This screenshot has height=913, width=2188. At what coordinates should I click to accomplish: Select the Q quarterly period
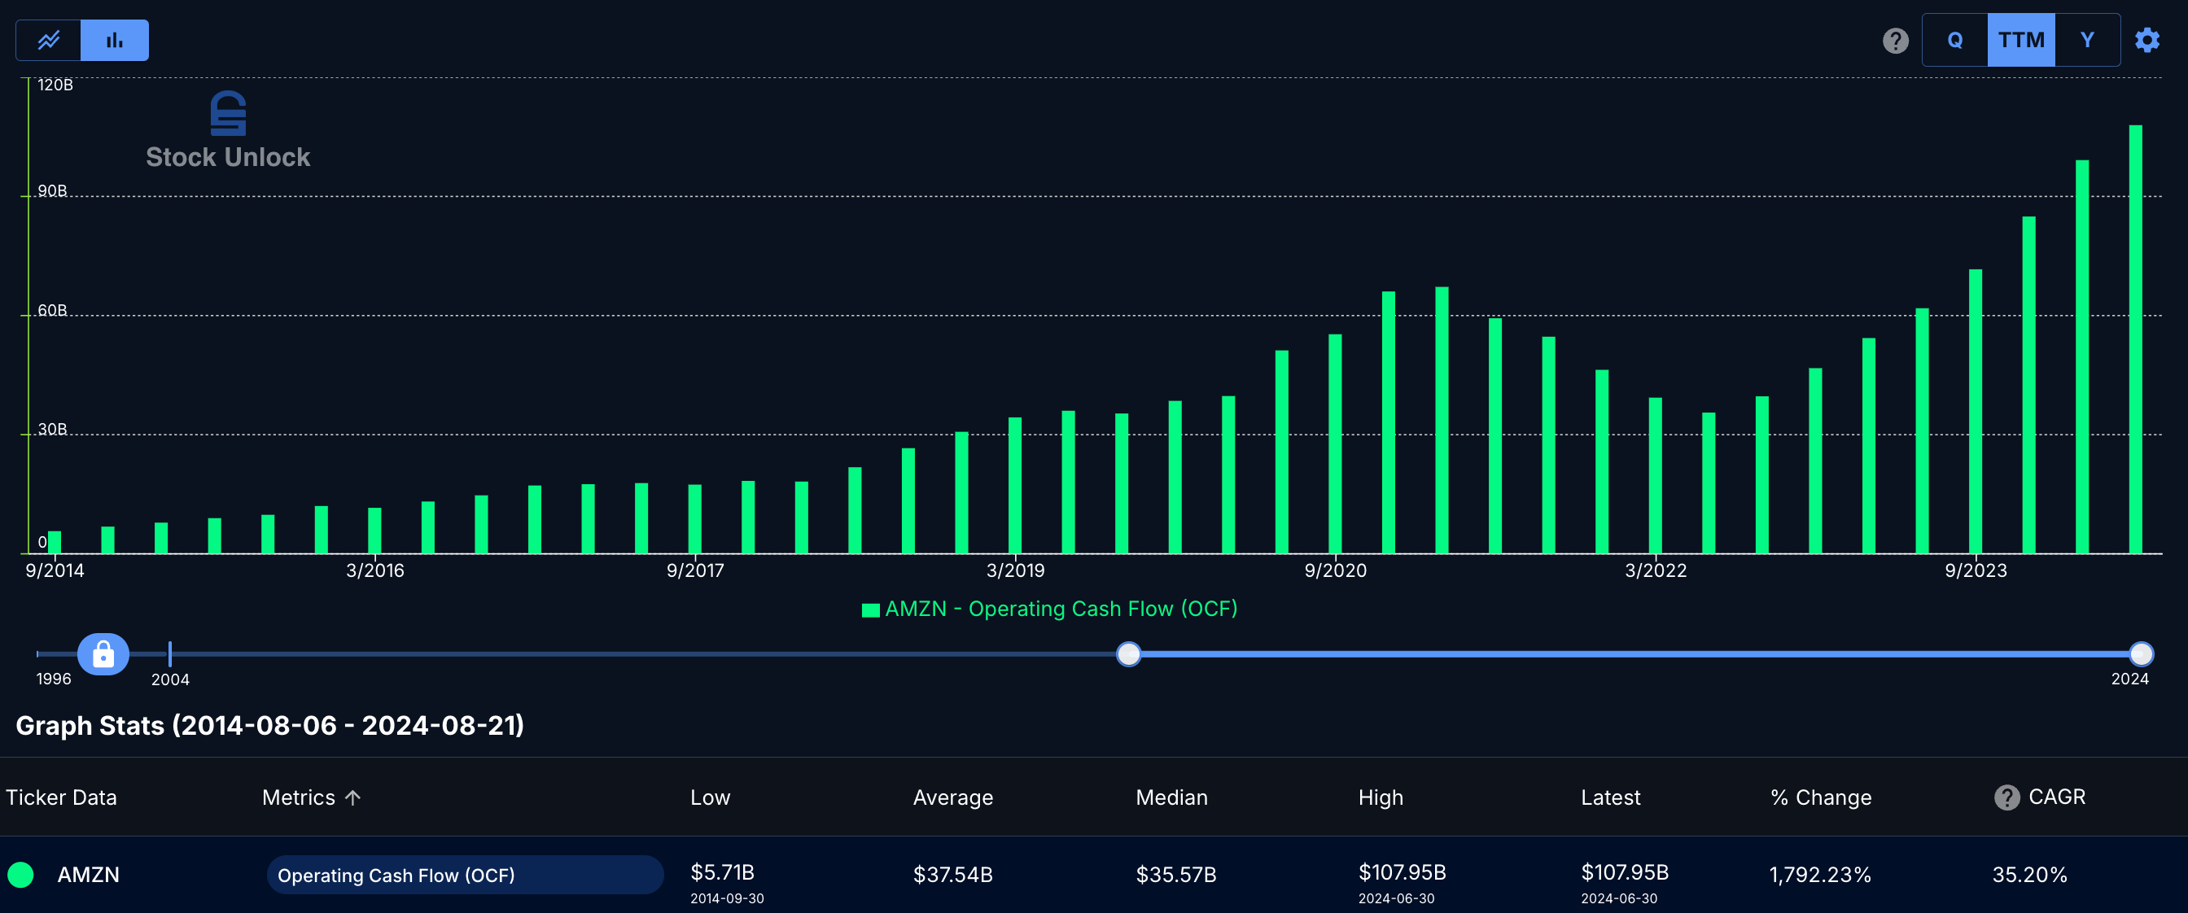pos(1954,40)
